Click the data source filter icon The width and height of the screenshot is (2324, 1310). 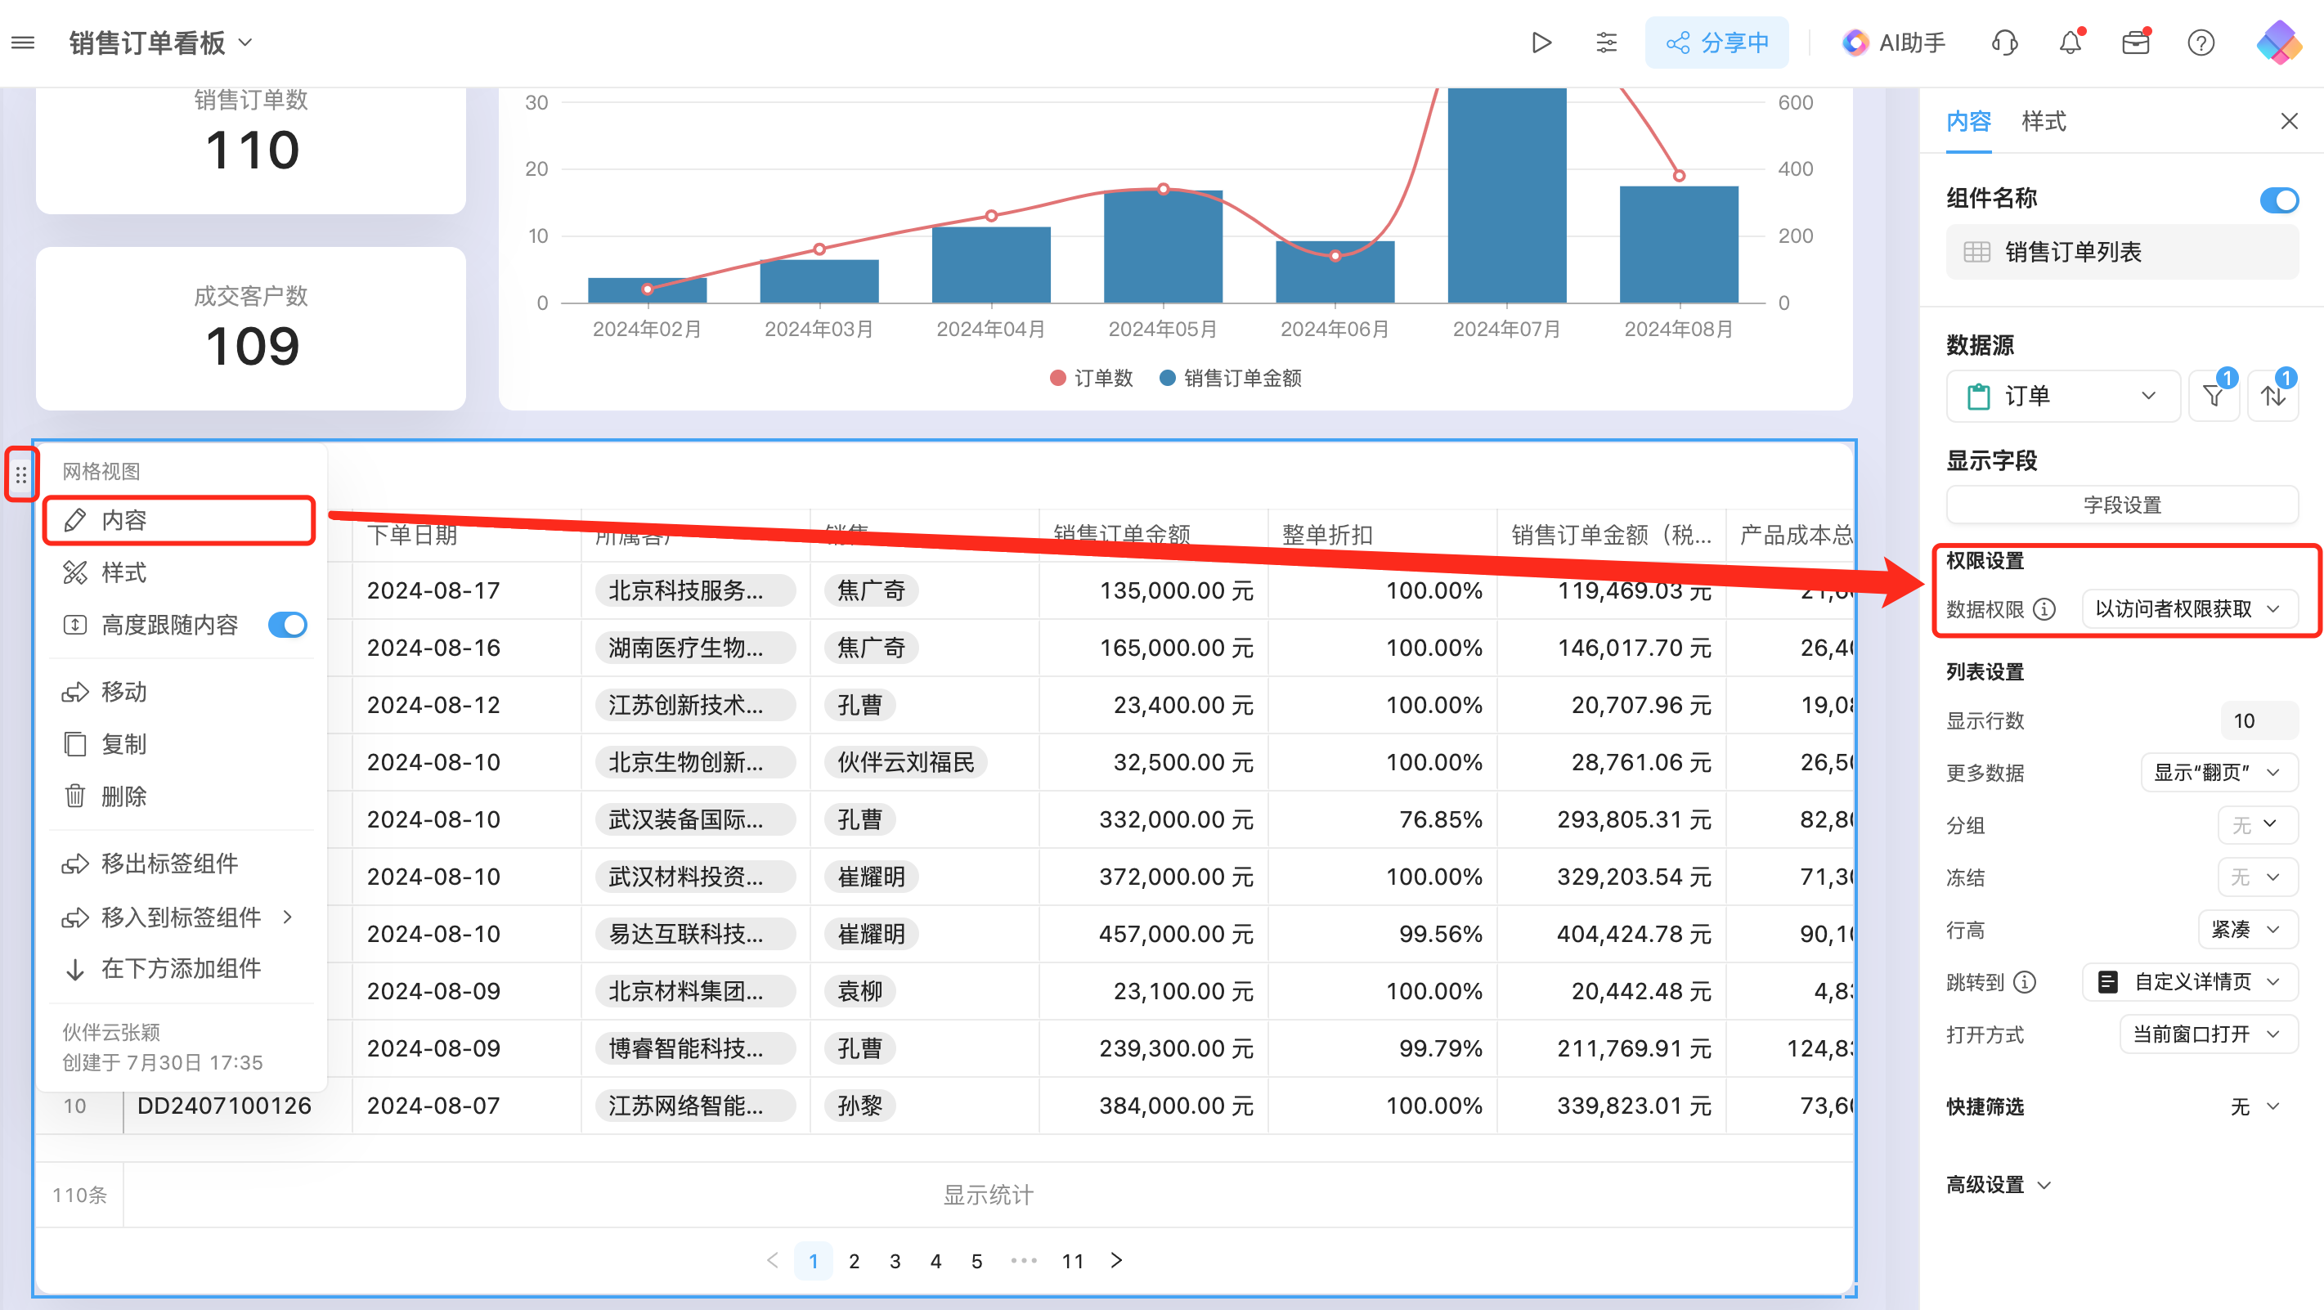pos(2213,395)
